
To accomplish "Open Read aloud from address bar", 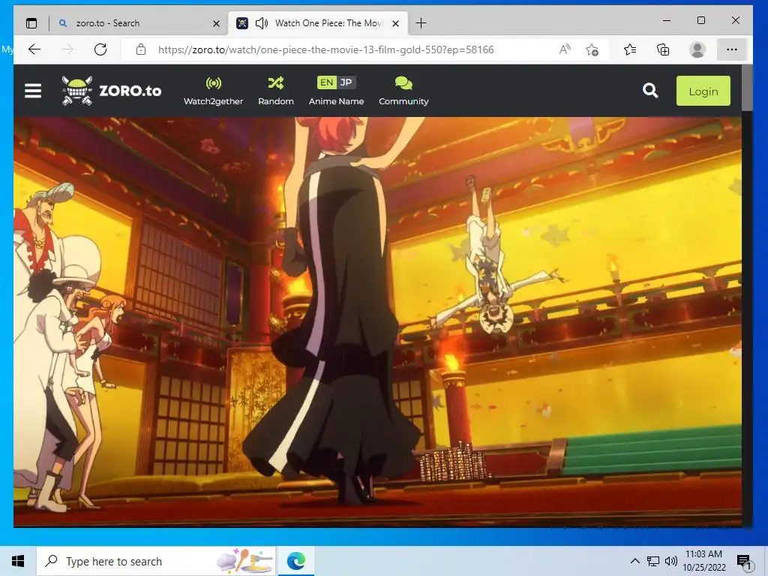I will [565, 49].
